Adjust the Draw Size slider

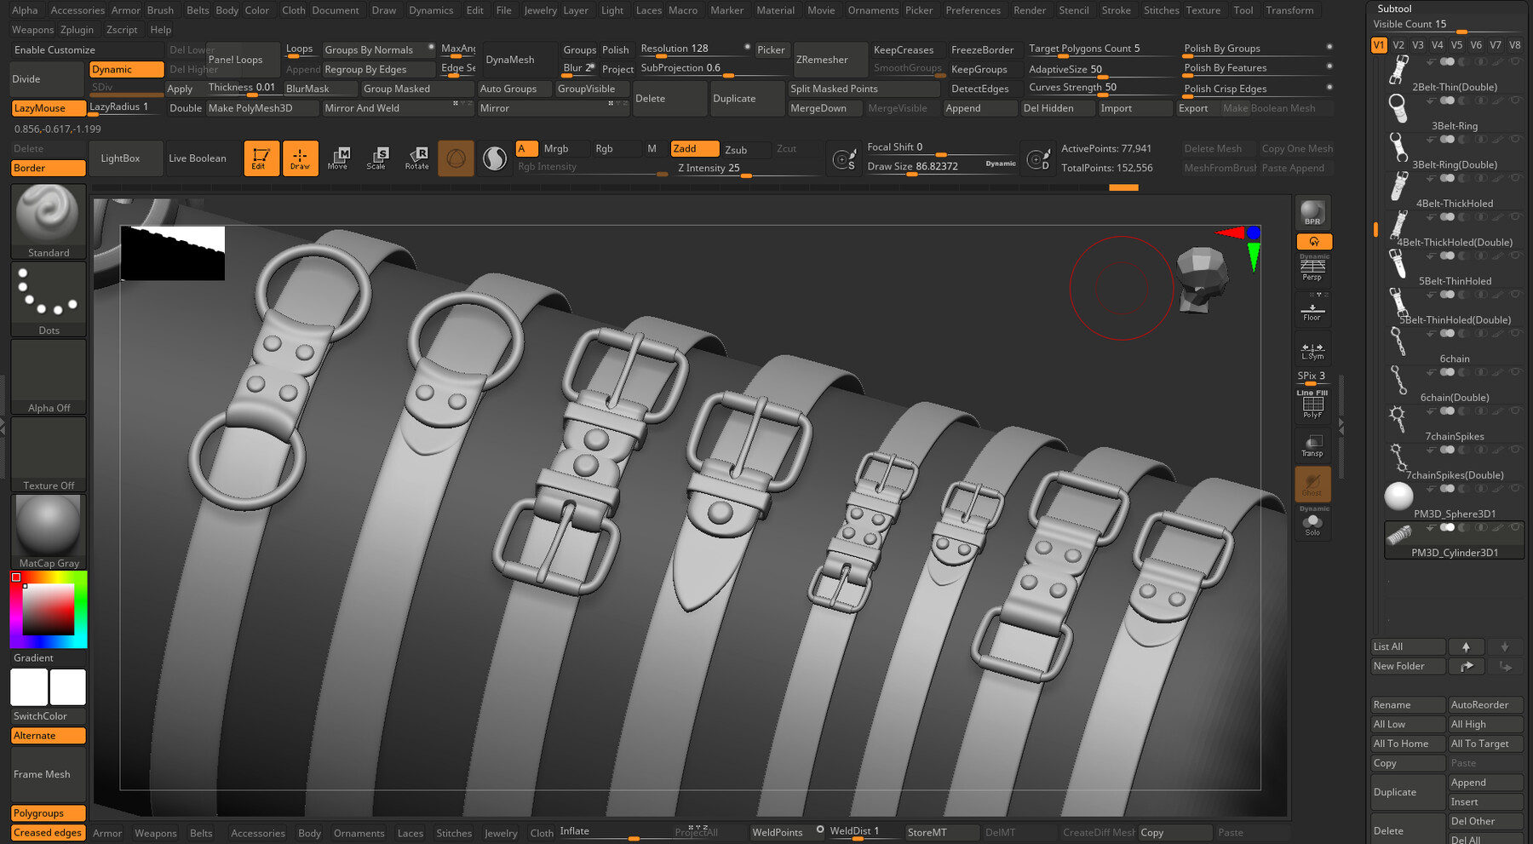point(941,166)
